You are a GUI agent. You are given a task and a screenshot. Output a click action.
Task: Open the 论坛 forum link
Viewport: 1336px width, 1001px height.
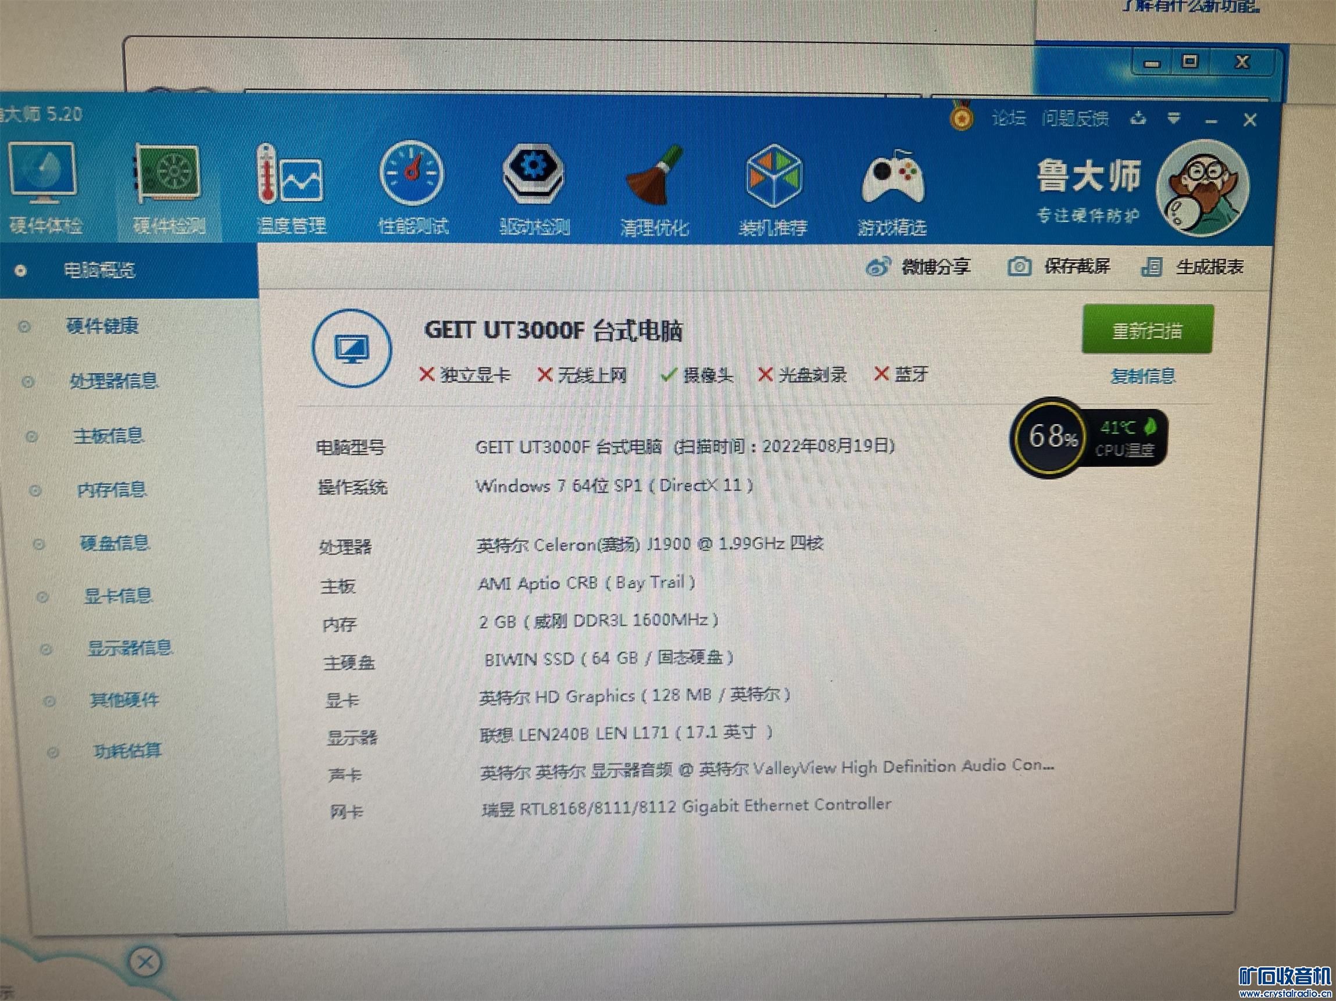1008,118
